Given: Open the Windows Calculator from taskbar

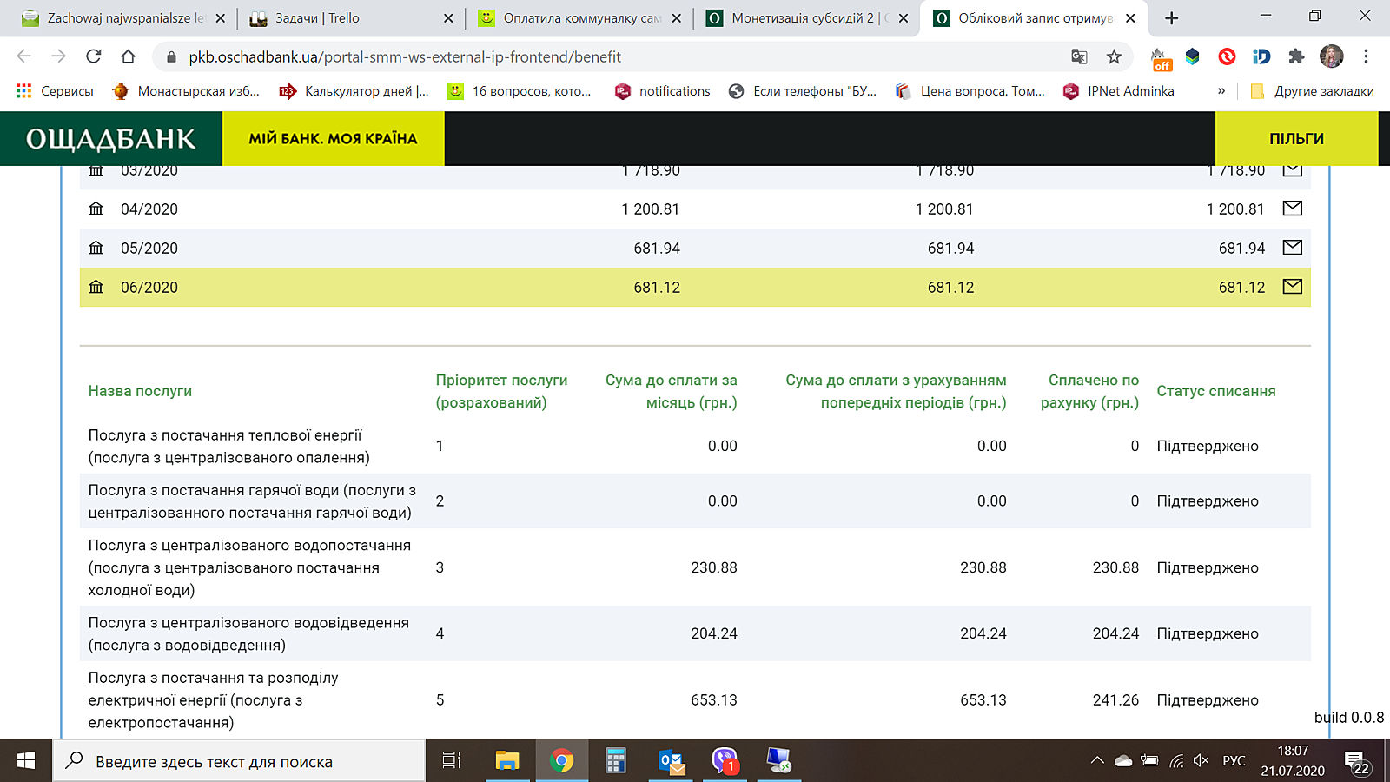Looking at the screenshot, I should point(616,761).
